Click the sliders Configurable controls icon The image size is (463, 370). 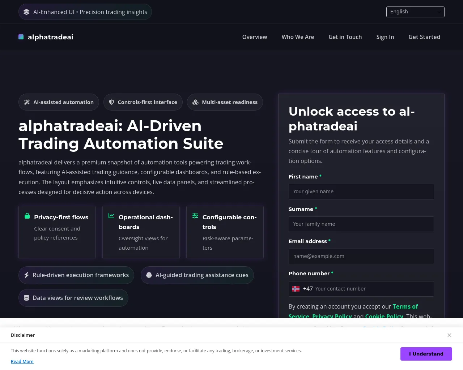(x=195, y=216)
